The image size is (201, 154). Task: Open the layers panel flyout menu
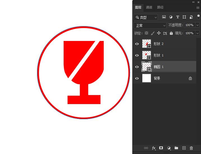point(198,8)
